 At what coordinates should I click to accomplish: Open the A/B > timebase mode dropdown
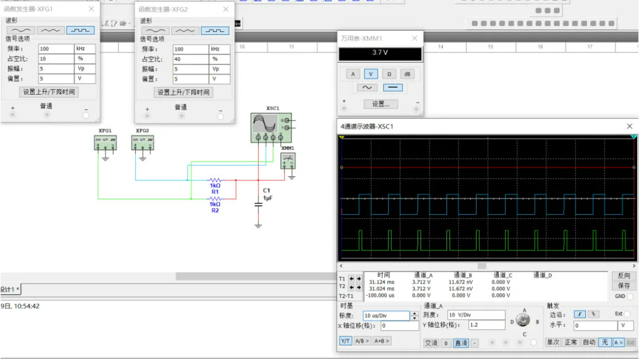[x=362, y=341]
